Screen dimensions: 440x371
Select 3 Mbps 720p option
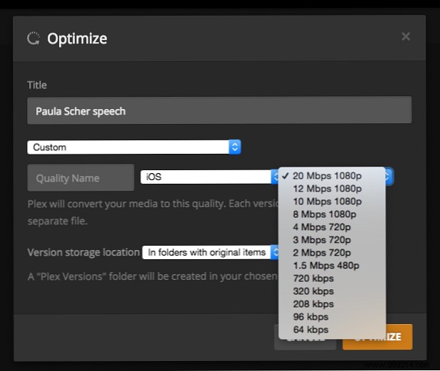pos(332,240)
